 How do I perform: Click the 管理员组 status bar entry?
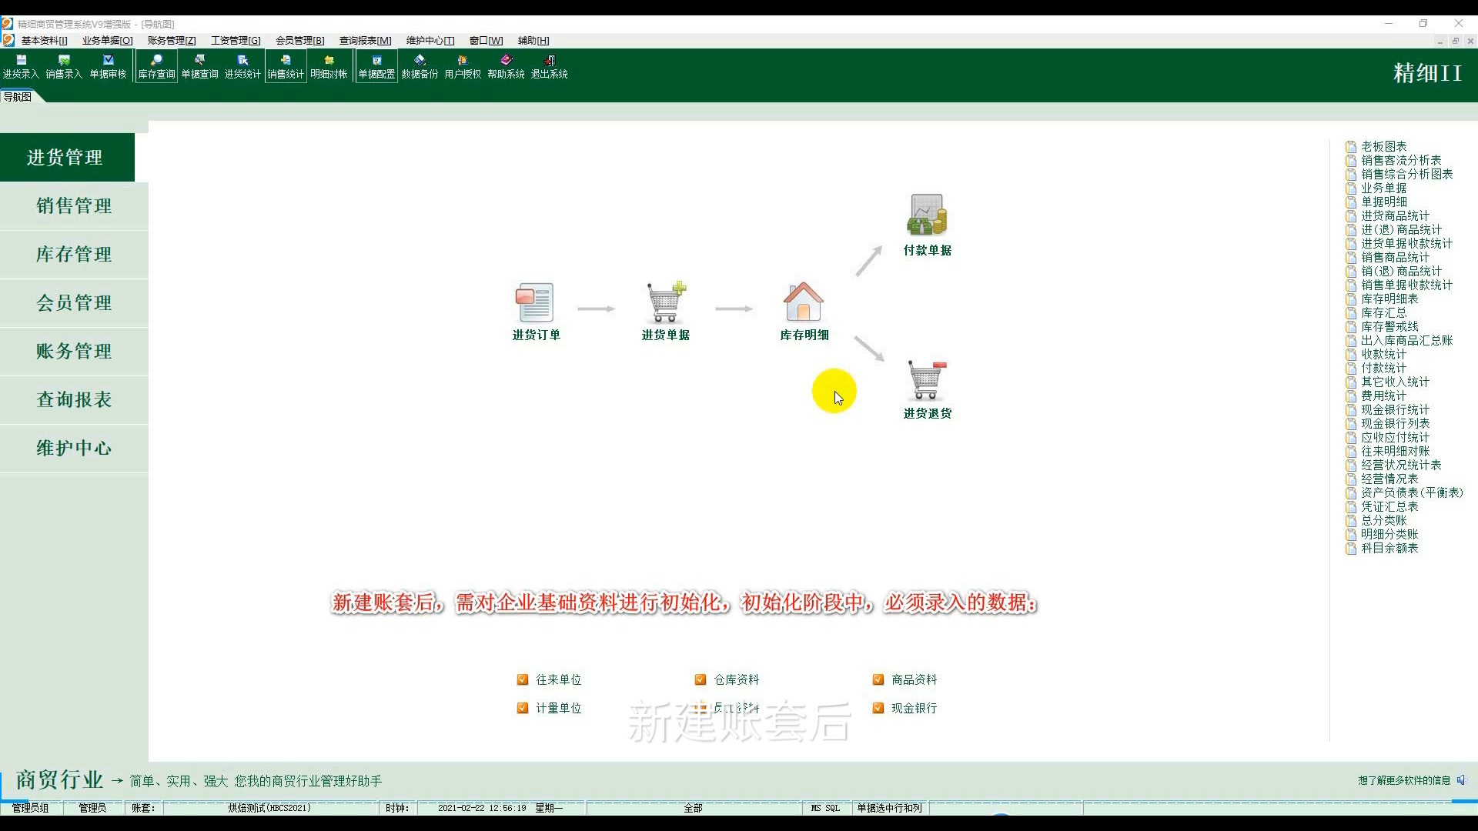(x=30, y=808)
